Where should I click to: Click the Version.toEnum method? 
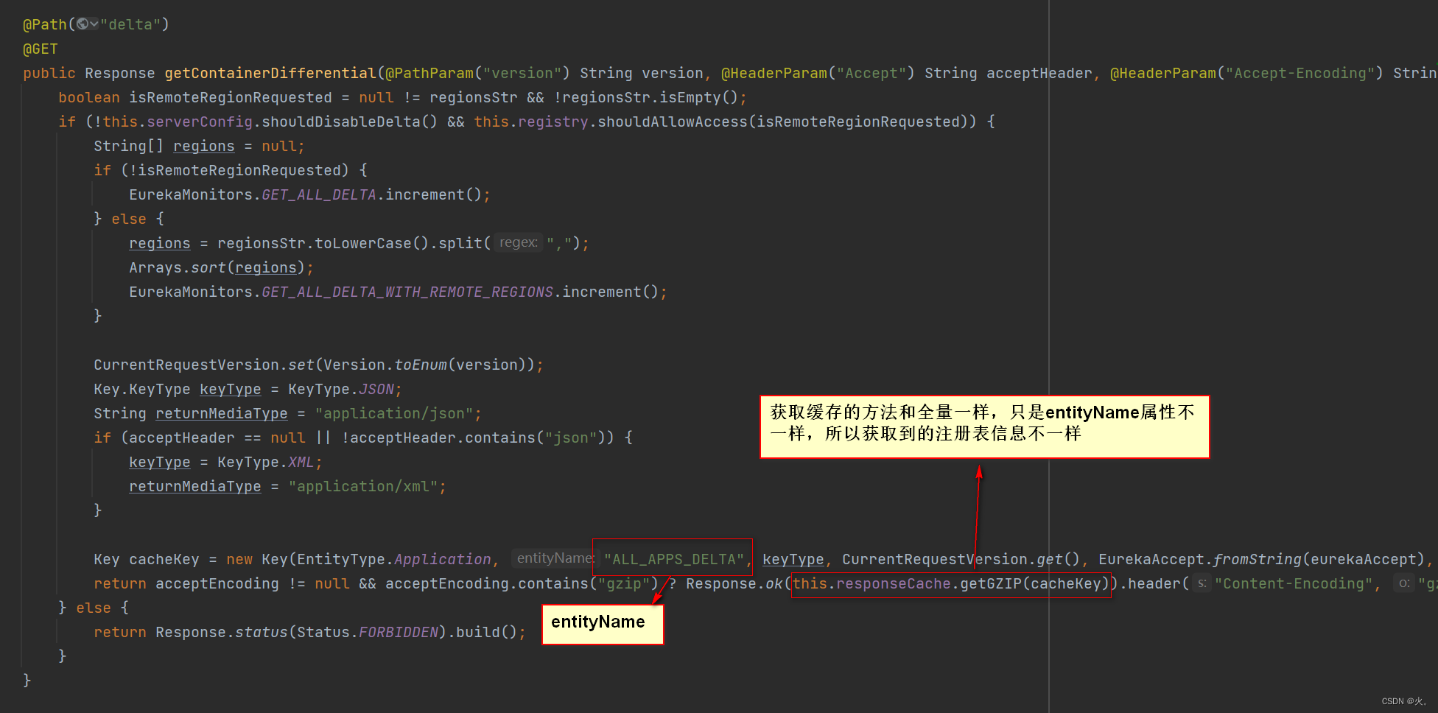(421, 365)
